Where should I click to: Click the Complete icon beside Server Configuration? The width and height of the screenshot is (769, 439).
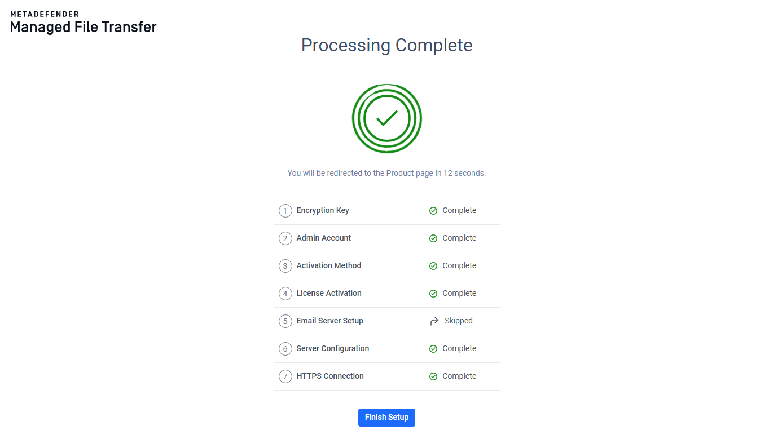pos(433,348)
